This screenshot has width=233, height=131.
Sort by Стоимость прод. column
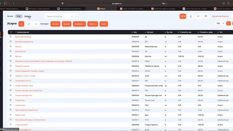(x=206, y=32)
